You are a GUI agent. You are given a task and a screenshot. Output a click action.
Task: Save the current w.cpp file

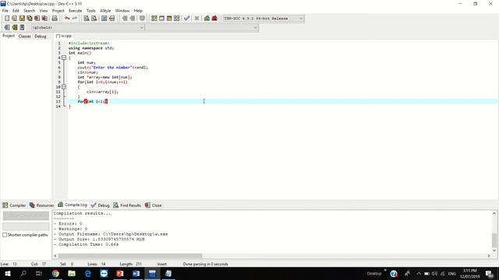coord(22,19)
